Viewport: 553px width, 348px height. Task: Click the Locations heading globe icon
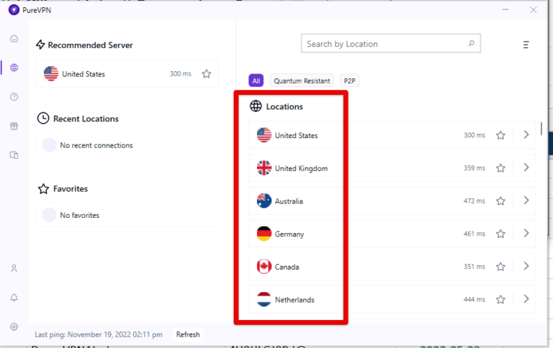click(256, 106)
